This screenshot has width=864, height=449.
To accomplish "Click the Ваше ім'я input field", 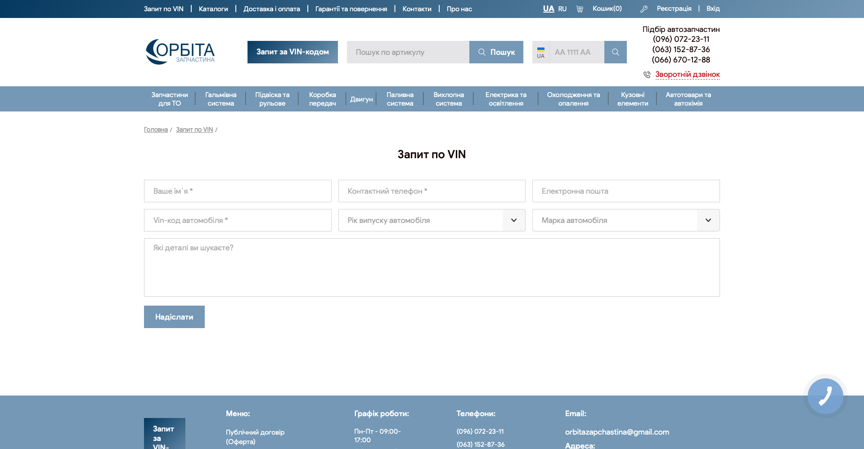I will (x=238, y=191).
